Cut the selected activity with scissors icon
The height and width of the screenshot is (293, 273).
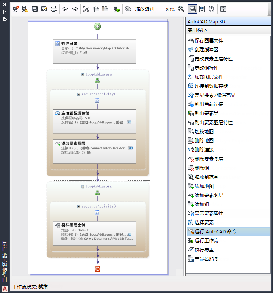pos(86,9)
